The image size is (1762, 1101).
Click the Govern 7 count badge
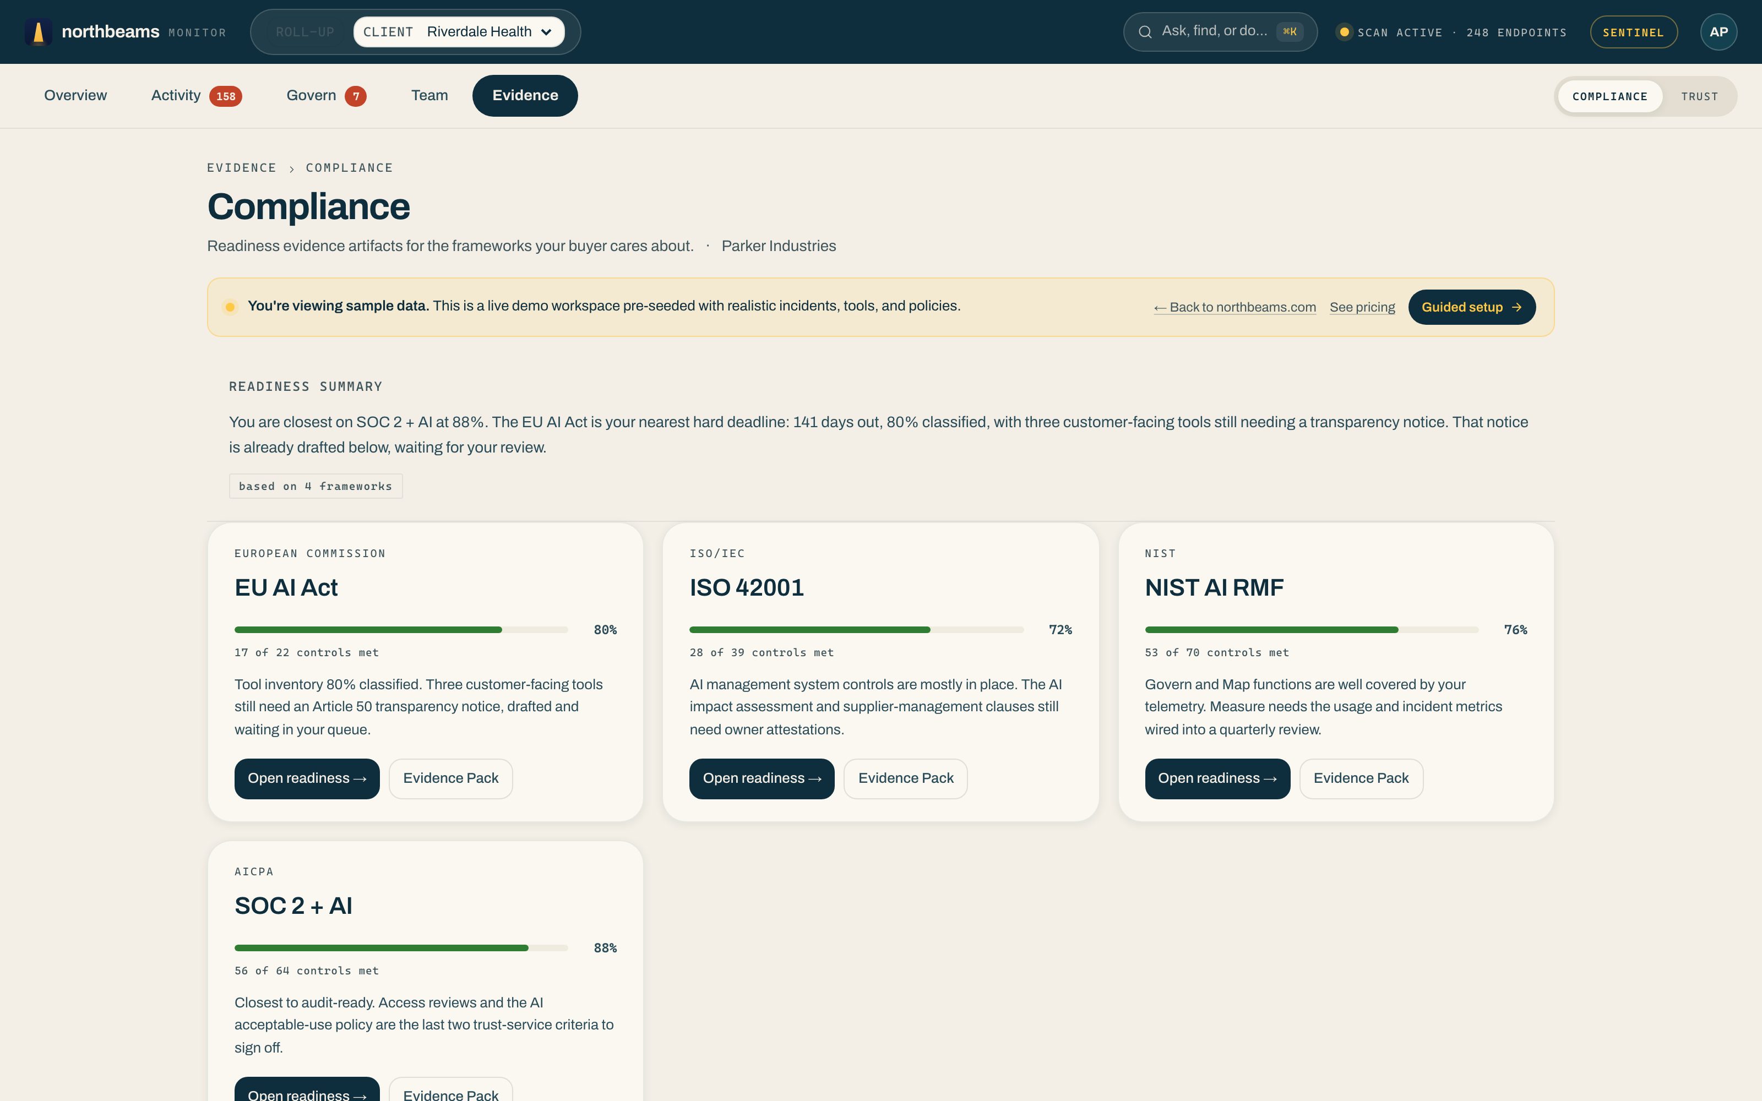coord(355,96)
